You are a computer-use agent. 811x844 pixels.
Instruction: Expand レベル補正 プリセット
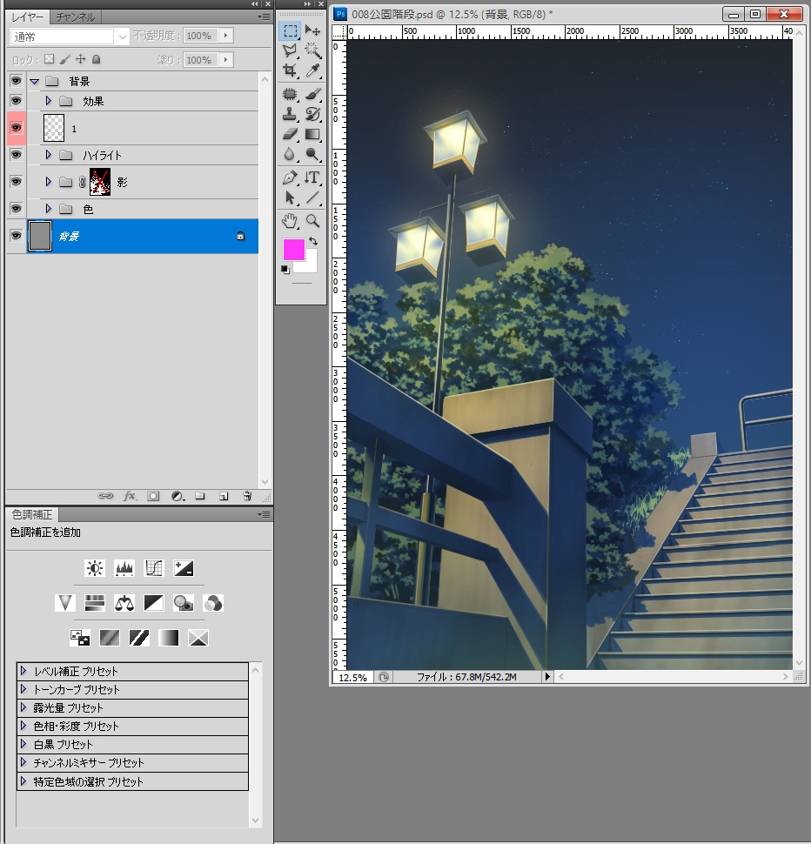[23, 671]
